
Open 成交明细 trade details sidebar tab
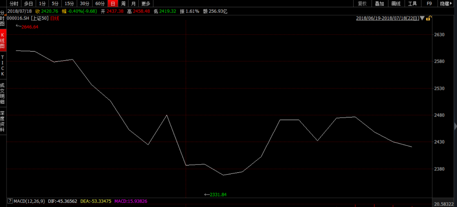[x=3, y=93]
